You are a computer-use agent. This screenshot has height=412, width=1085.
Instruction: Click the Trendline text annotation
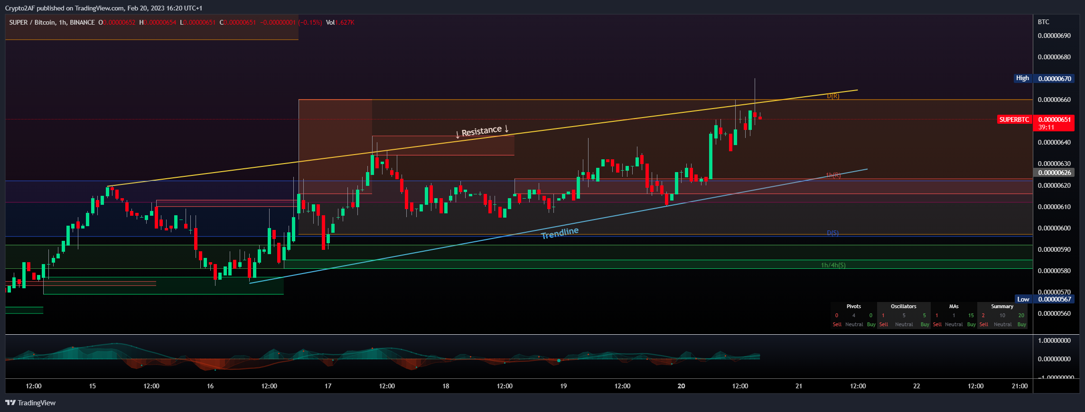point(560,233)
